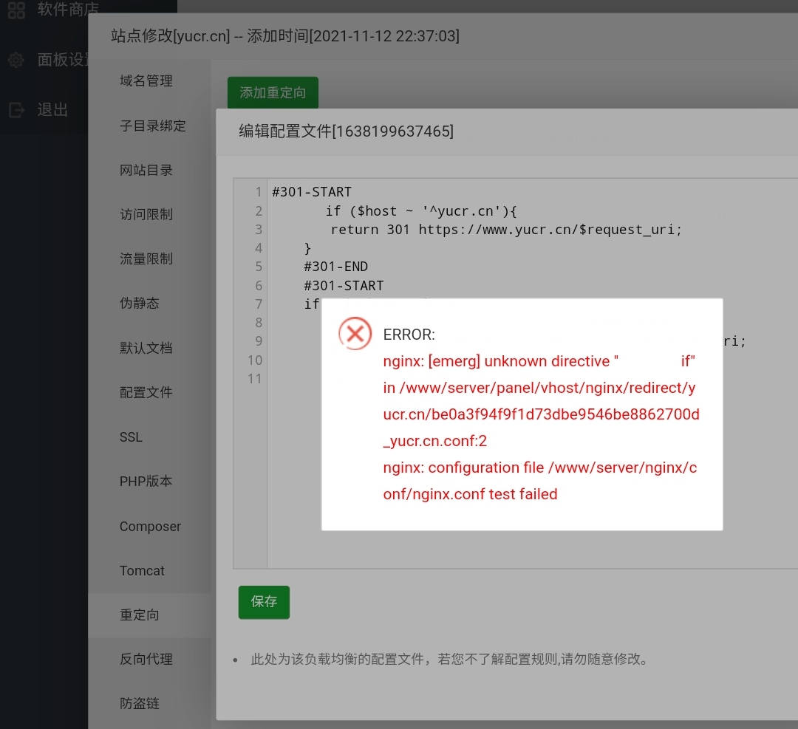Select the Composer tab
Image resolution: width=798 pixels, height=729 pixels.
point(150,526)
